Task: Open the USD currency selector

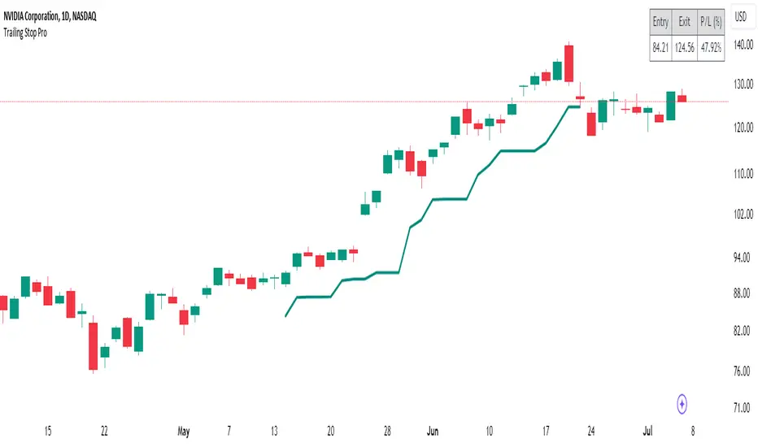Action: pyautogui.click(x=741, y=15)
